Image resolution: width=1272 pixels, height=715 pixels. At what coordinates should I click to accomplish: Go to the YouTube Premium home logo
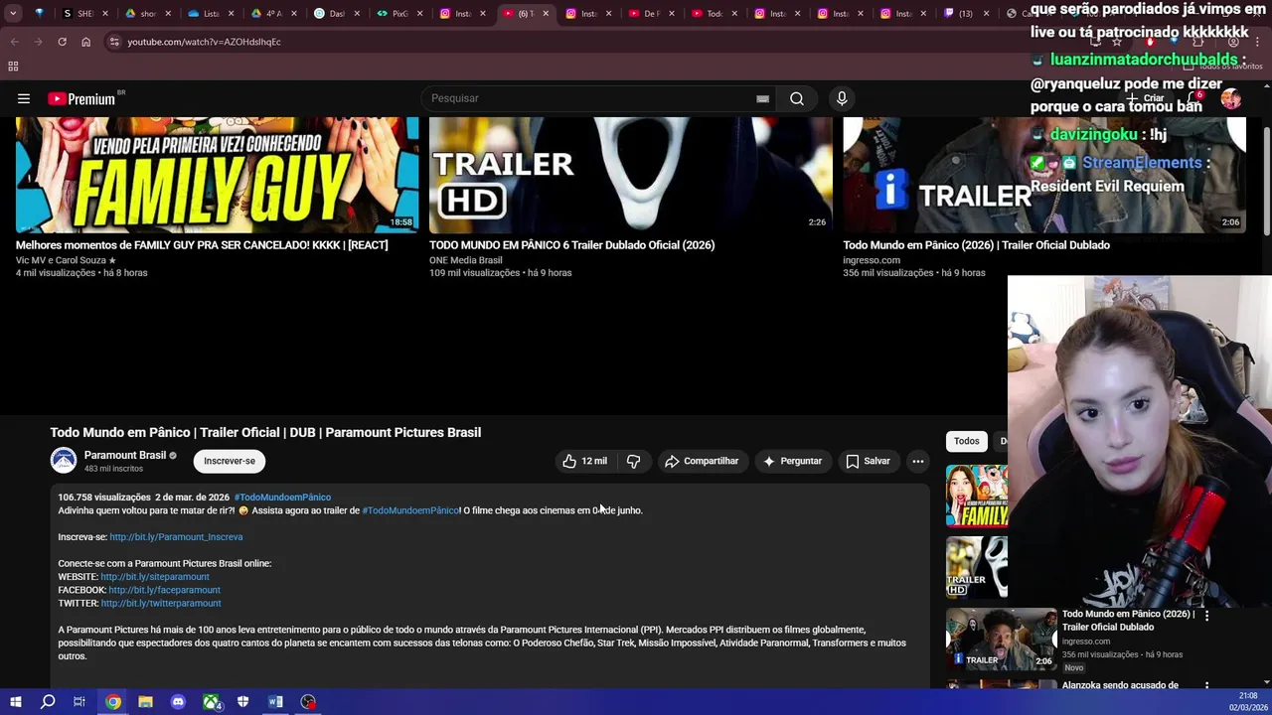point(83,98)
